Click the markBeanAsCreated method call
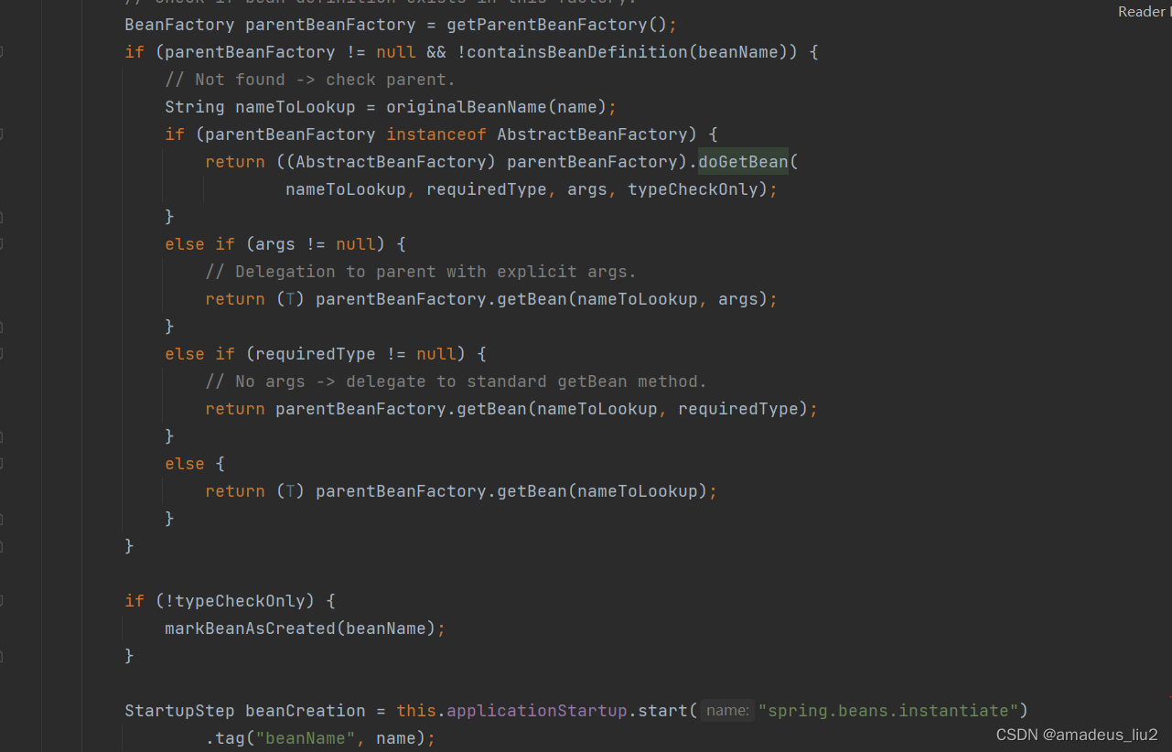The width and height of the screenshot is (1172, 752). (250, 628)
